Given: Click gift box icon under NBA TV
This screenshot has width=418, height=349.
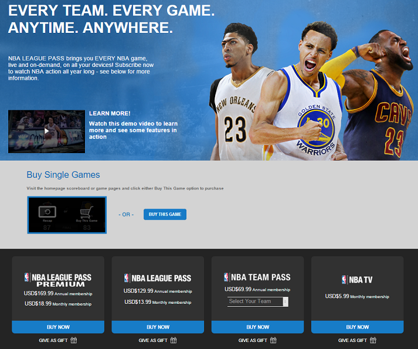Looking at the screenshot, I should 373,340.
